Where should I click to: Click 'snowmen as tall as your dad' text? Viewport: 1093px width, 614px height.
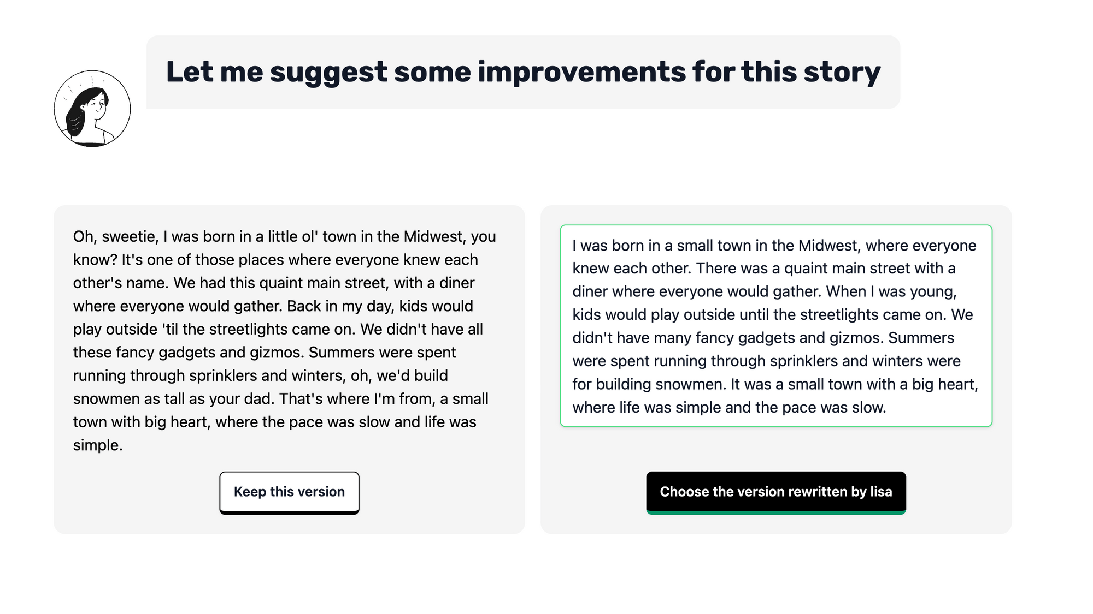(173, 399)
